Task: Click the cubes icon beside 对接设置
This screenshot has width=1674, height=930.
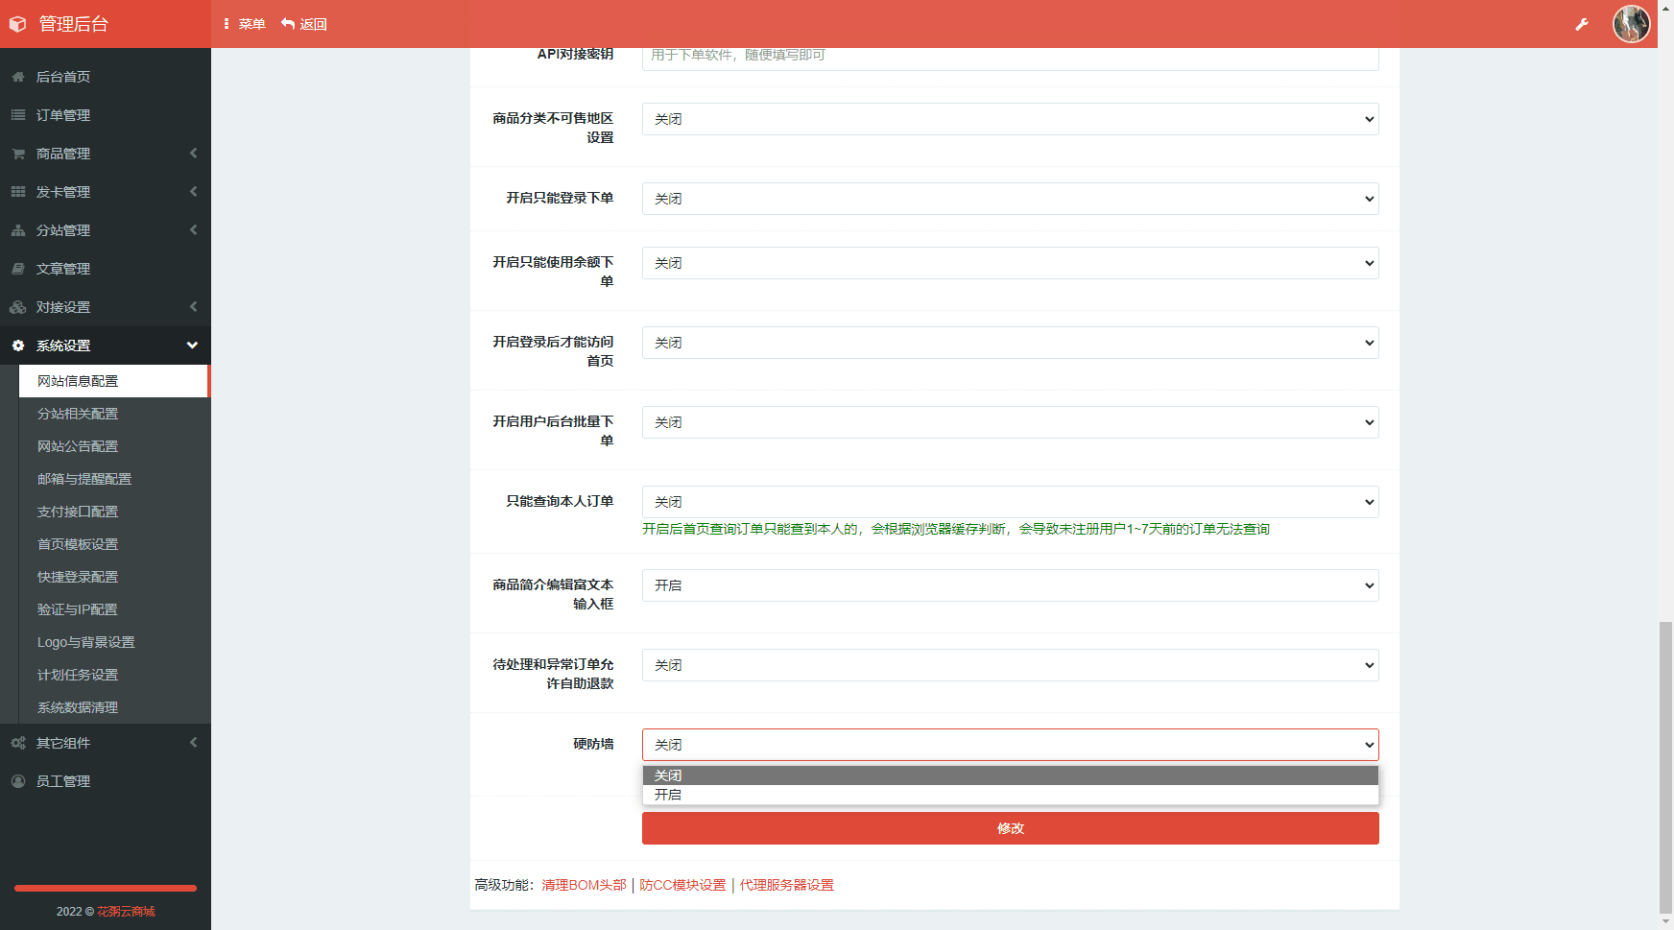Action: point(18,307)
